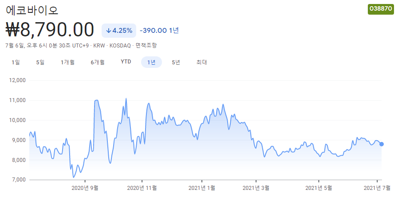
Task: Switch chart to 1개월 range
Action: 67,62
